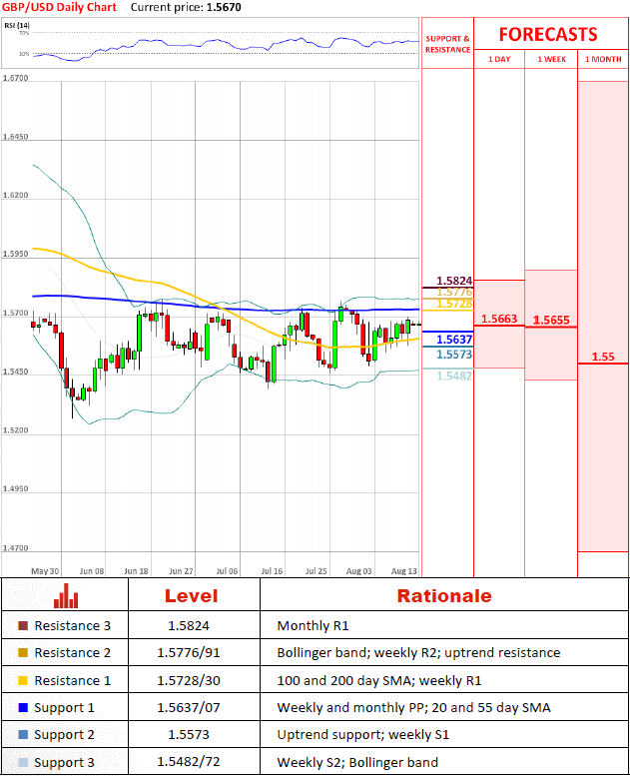Screen dimensions: 630x776
Task: Click the May 30 date axis label
Action: point(45,571)
